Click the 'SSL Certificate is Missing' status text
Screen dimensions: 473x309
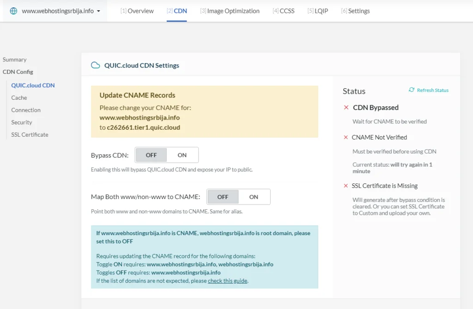(385, 186)
